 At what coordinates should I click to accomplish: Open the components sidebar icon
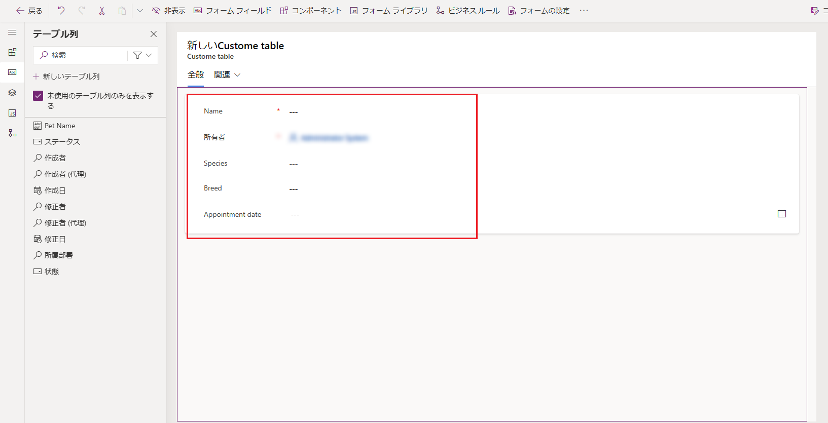pyautogui.click(x=12, y=52)
